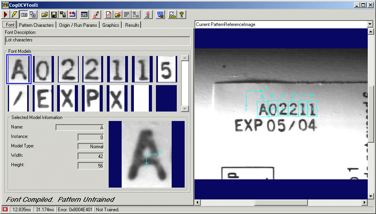
Task: Select the 'P' font model thumbnail
Action: point(93,99)
